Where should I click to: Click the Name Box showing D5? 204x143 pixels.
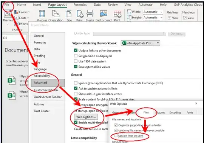[14, 38]
